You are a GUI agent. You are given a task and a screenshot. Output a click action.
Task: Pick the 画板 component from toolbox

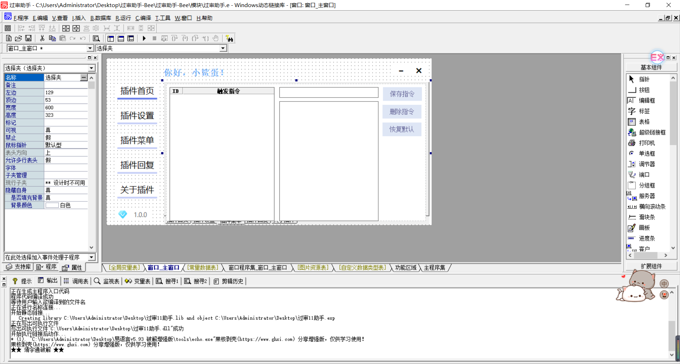click(644, 228)
